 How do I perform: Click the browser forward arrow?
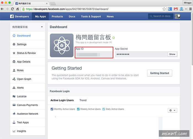pos(7,9)
